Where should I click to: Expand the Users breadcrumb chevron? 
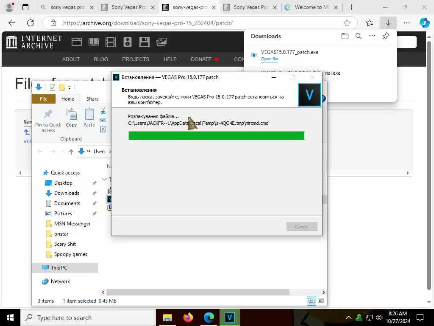110,152
